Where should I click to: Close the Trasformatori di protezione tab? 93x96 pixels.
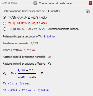tap(90, 3)
